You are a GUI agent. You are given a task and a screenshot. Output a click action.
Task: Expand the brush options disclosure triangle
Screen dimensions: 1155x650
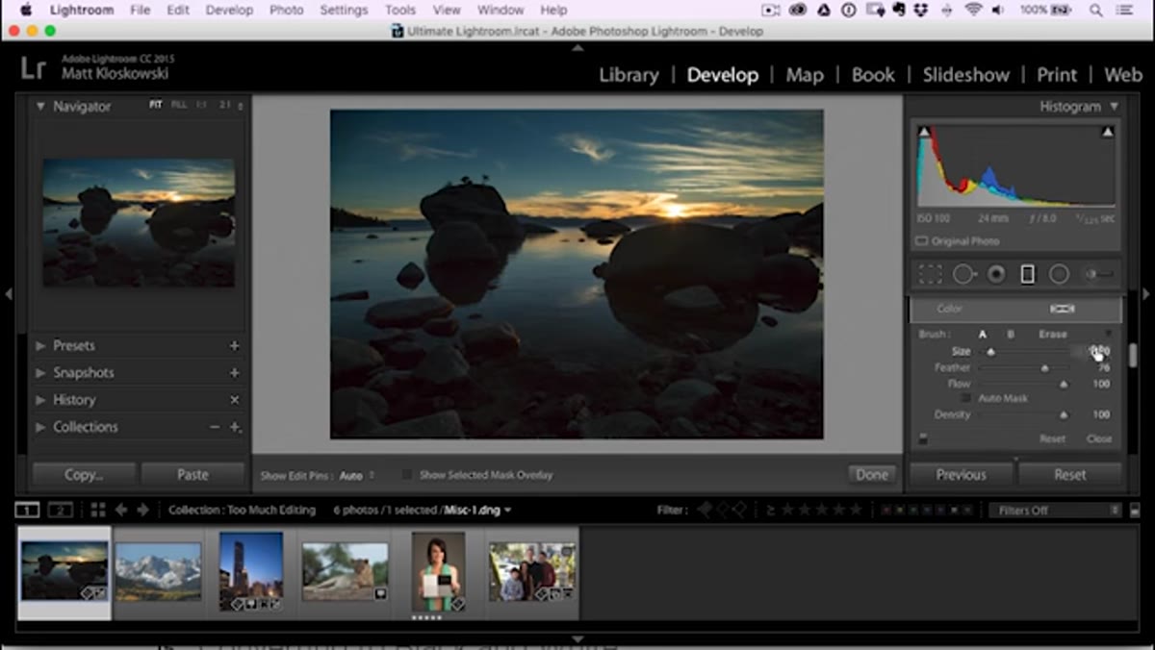(x=1108, y=335)
